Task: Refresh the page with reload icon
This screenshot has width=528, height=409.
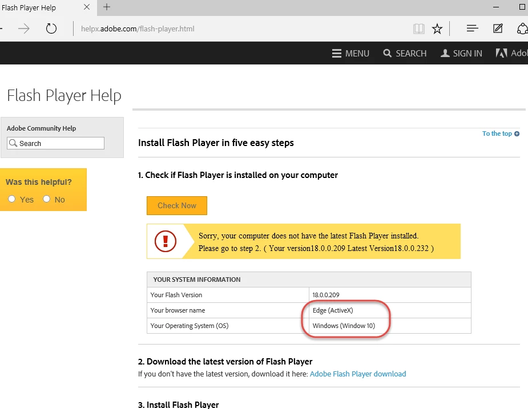Action: [51, 29]
